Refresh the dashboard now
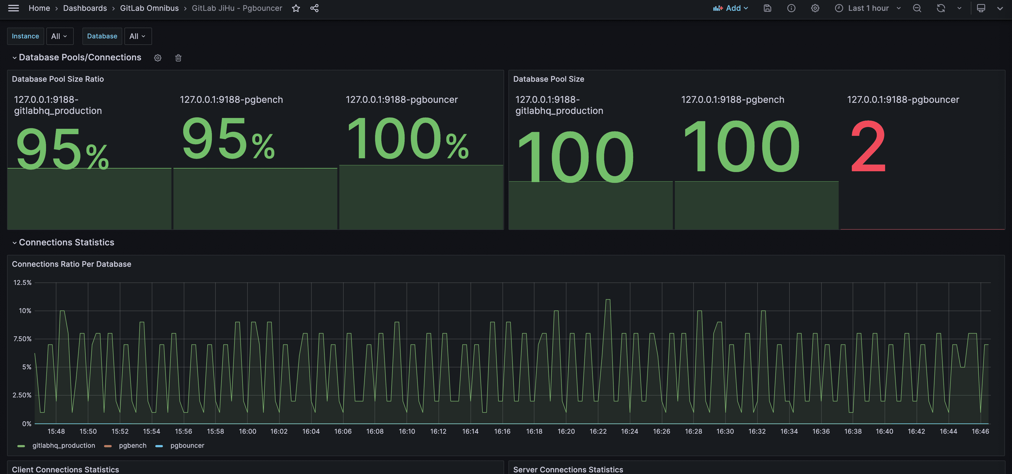1012x474 pixels. [940, 8]
